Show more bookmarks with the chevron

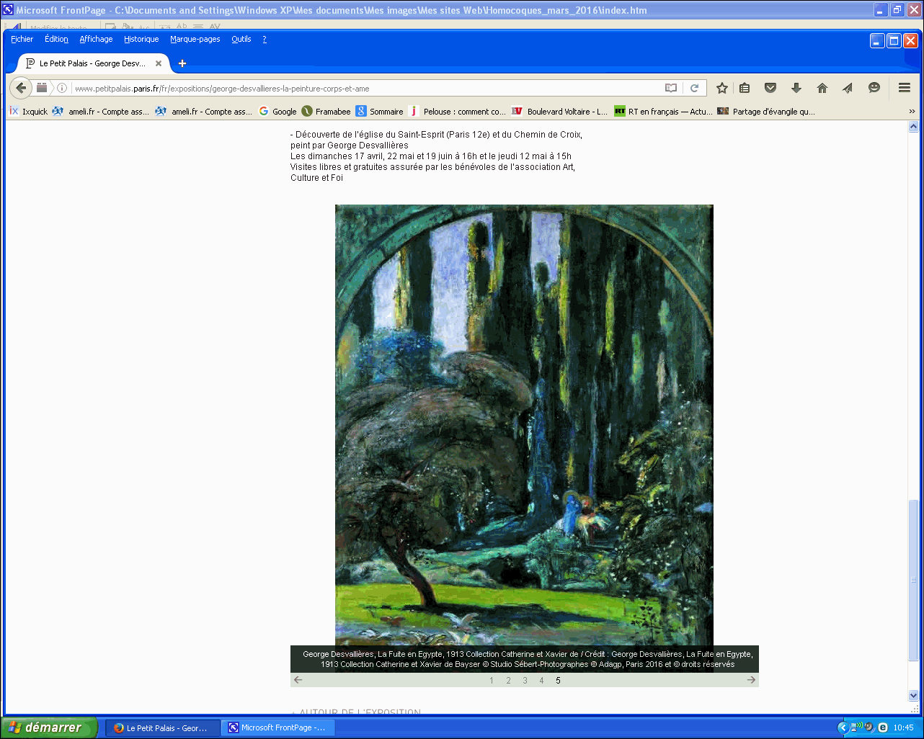(x=912, y=112)
